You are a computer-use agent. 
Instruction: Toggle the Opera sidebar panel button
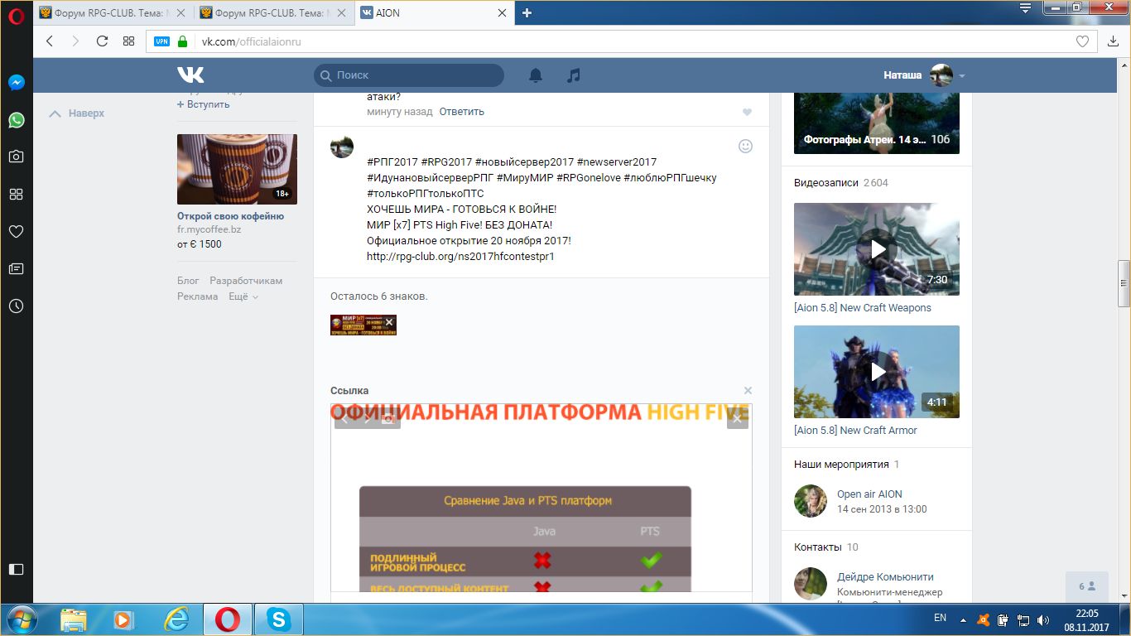16,569
